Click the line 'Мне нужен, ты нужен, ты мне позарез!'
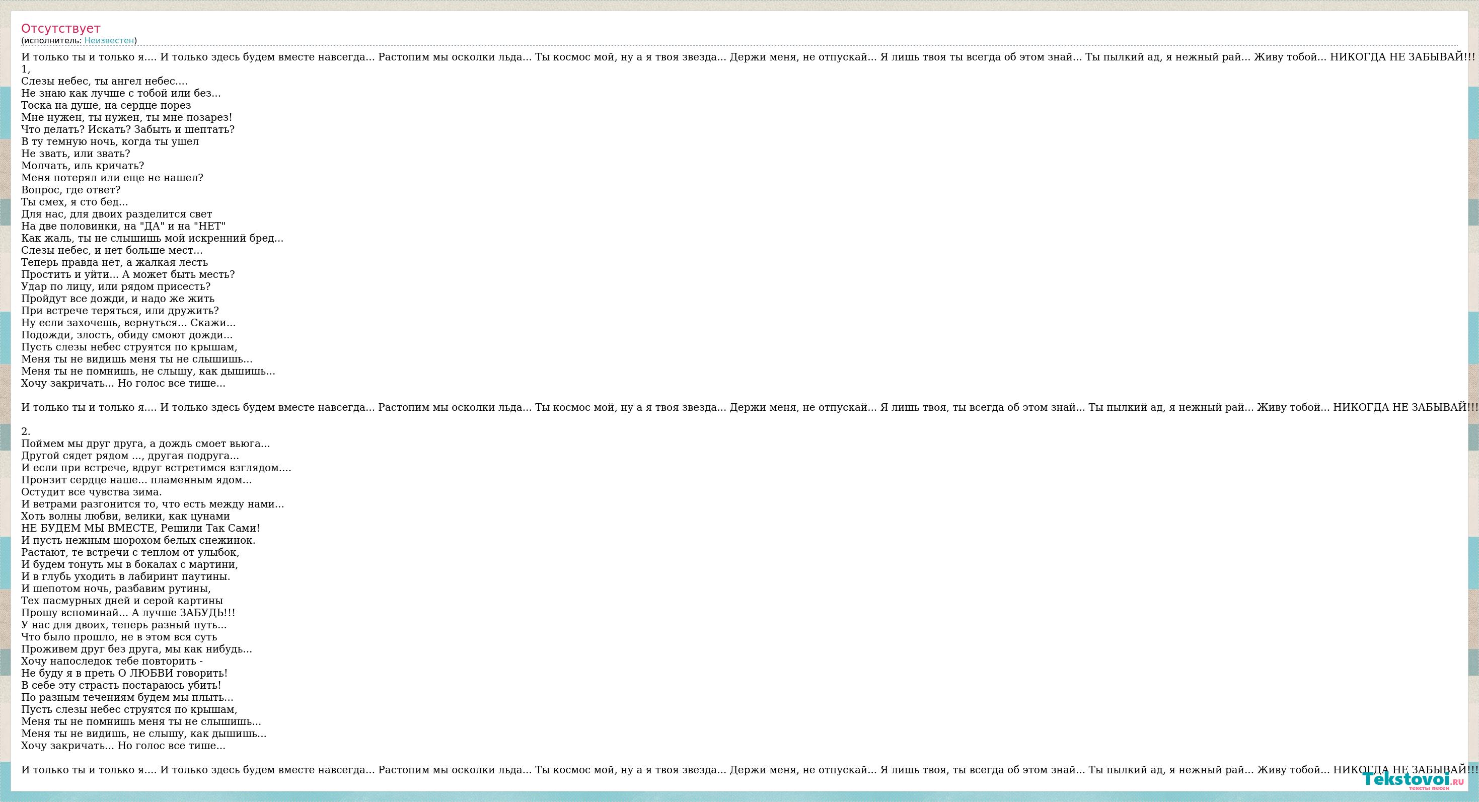This screenshot has height=802, width=1479. [x=127, y=117]
